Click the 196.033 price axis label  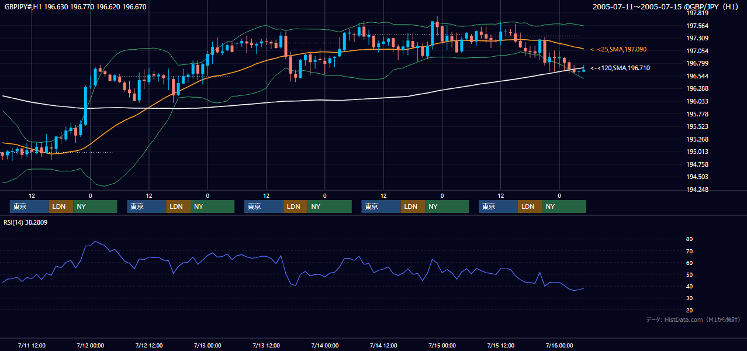click(x=697, y=101)
